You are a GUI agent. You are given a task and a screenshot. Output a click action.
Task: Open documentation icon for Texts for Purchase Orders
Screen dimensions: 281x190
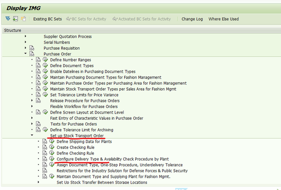pos(38,124)
